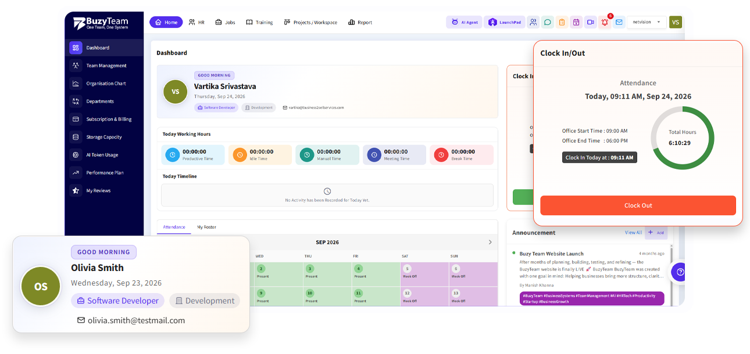This screenshot has height=354, width=750.
Task: Click the BuzyTeam logo
Action: (101, 23)
